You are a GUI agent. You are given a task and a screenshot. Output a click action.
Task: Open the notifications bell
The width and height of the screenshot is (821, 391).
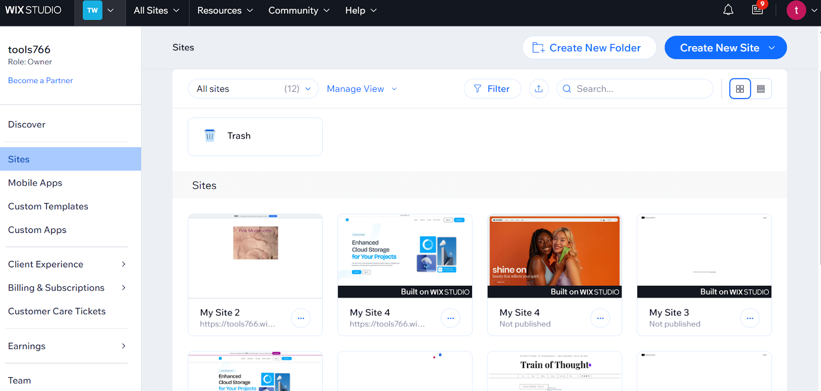pyautogui.click(x=728, y=10)
